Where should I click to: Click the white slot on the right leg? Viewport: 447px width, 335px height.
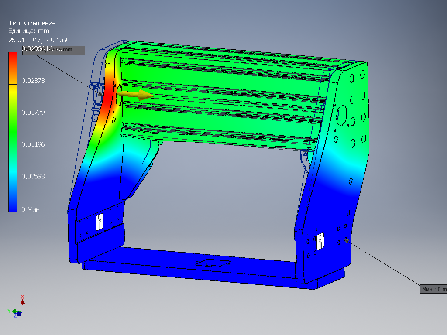click(x=320, y=241)
